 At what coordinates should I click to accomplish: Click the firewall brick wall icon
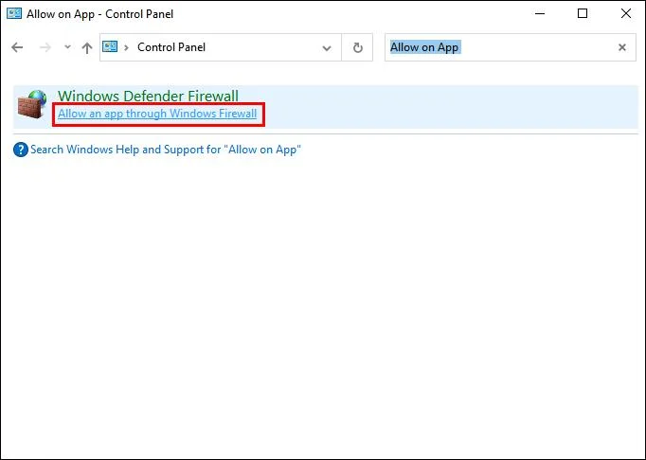point(32,104)
